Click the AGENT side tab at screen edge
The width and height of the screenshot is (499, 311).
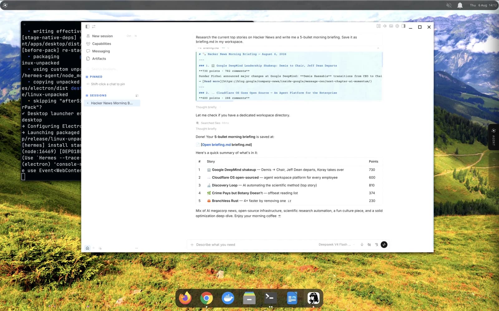[493, 137]
